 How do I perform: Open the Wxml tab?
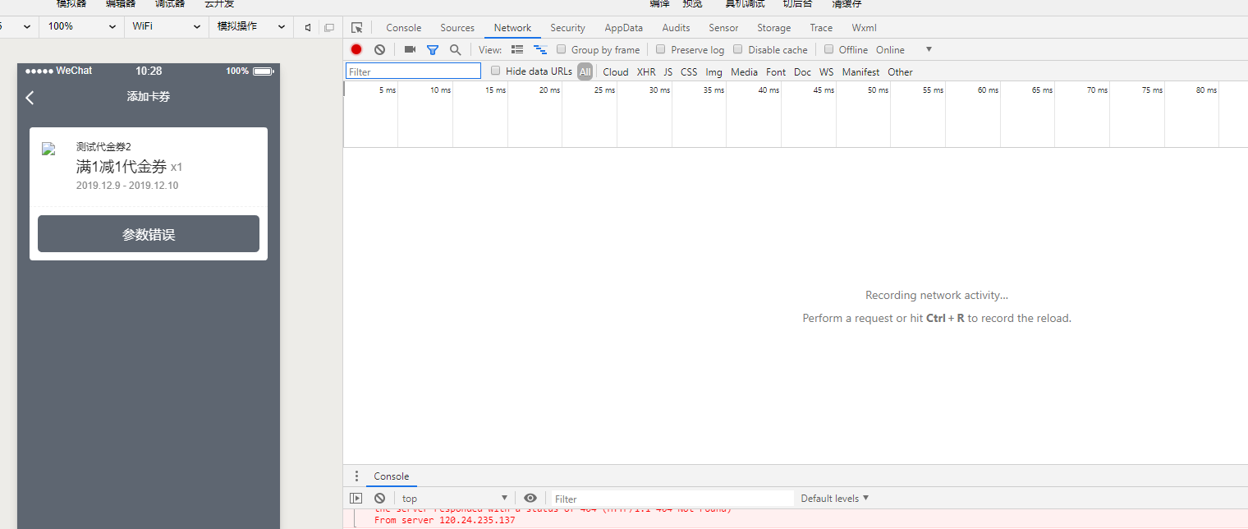(x=864, y=28)
